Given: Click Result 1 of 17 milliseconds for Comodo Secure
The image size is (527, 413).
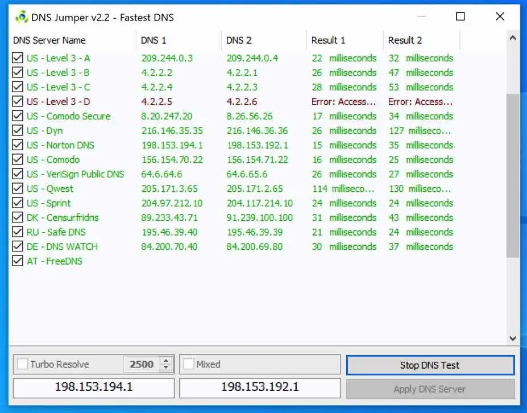Looking at the screenshot, I should [x=344, y=116].
